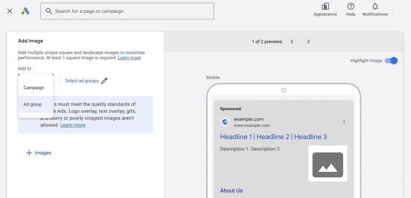Click the 'Add image' heading
411x198 pixels.
pos(31,41)
